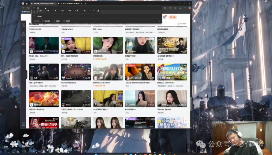Open the card game board stream thumbnail
This screenshot has height=155, width=272.
(76, 72)
